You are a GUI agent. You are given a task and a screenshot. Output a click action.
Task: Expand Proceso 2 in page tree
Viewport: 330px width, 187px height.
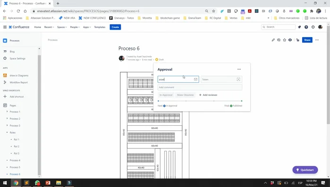7,119
